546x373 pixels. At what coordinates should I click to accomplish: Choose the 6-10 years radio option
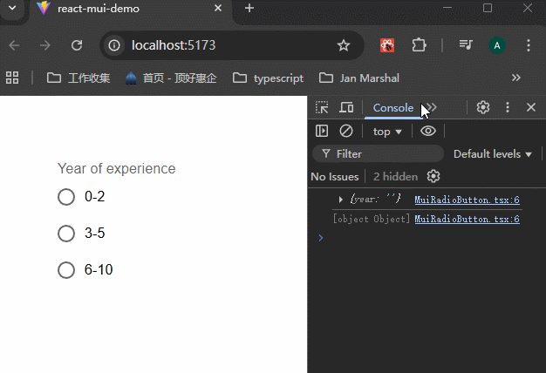[x=66, y=270]
